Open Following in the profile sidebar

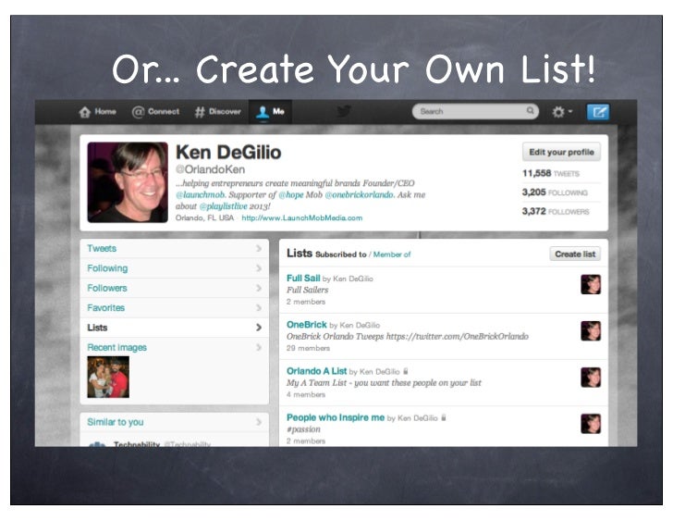[x=174, y=268]
